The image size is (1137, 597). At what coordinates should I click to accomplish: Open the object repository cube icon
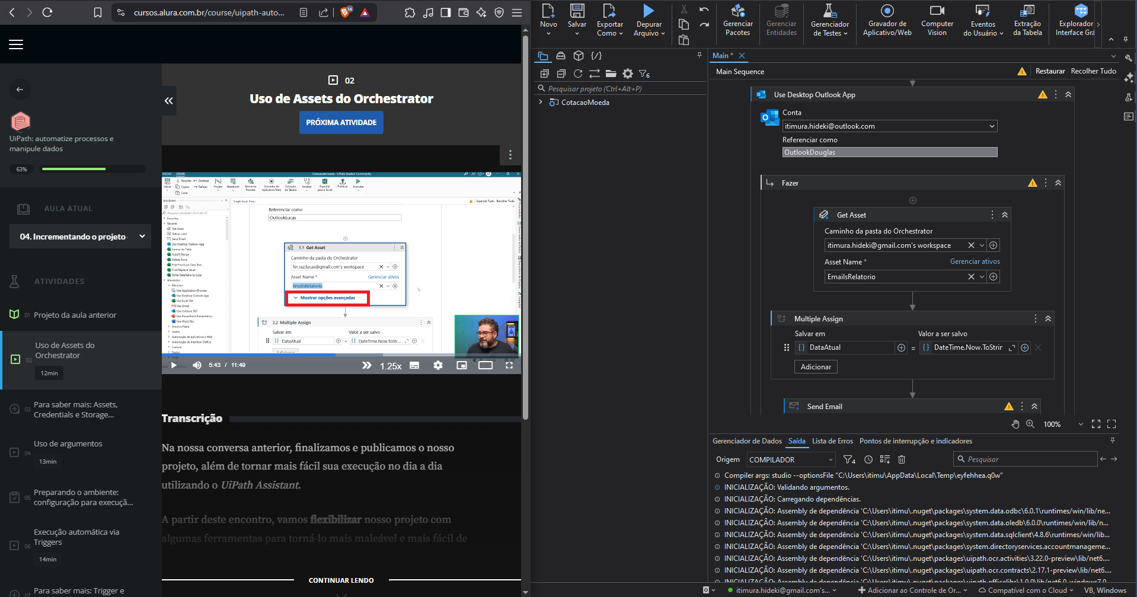coord(579,56)
